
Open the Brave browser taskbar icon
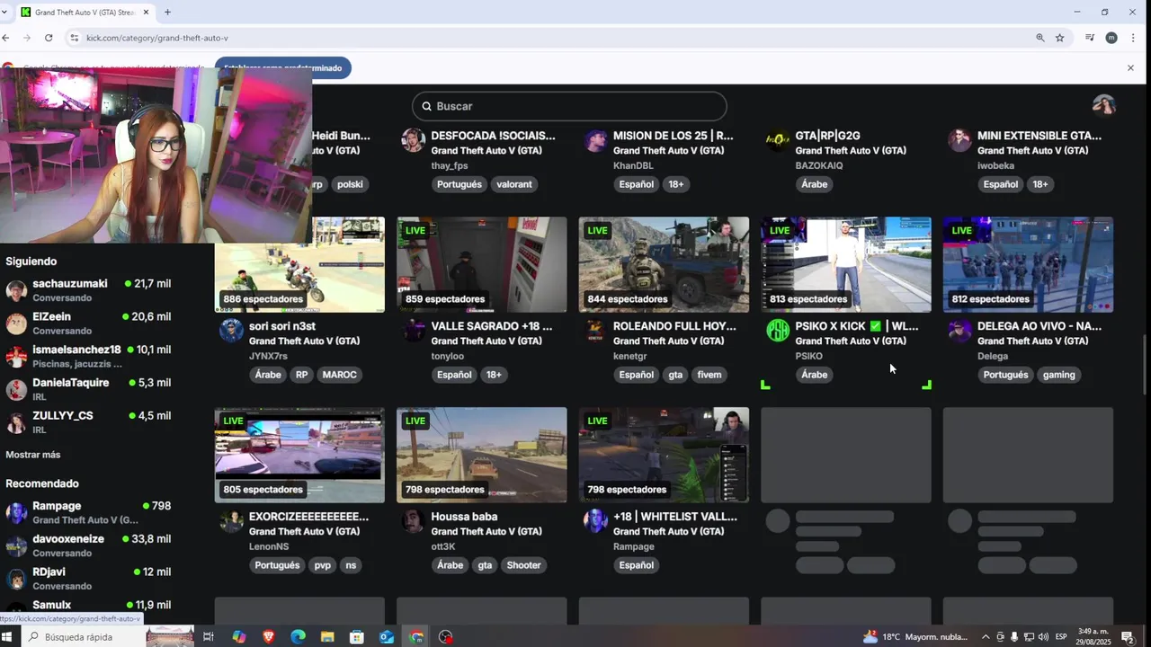click(x=268, y=637)
